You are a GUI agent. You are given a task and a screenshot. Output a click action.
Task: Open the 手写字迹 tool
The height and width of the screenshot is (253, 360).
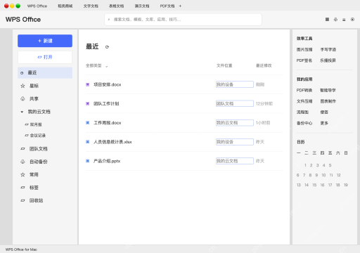pyautogui.click(x=328, y=49)
